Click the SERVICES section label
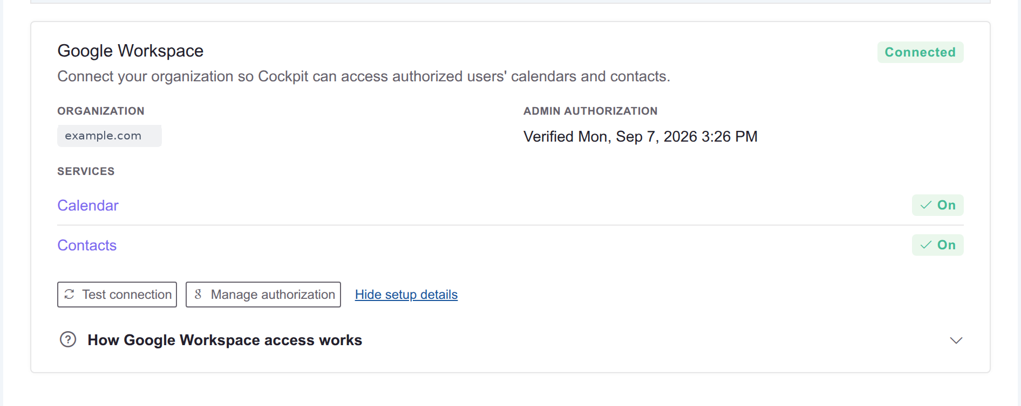 click(x=86, y=171)
